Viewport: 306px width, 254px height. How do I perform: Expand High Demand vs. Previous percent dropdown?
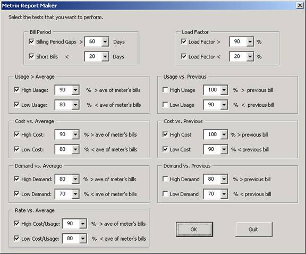tap(224, 179)
